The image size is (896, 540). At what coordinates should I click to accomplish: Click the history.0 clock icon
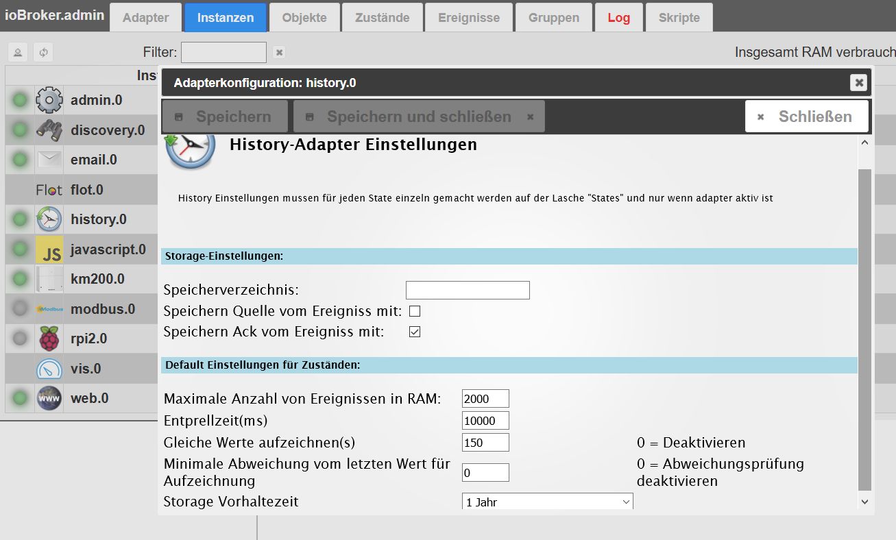point(49,219)
